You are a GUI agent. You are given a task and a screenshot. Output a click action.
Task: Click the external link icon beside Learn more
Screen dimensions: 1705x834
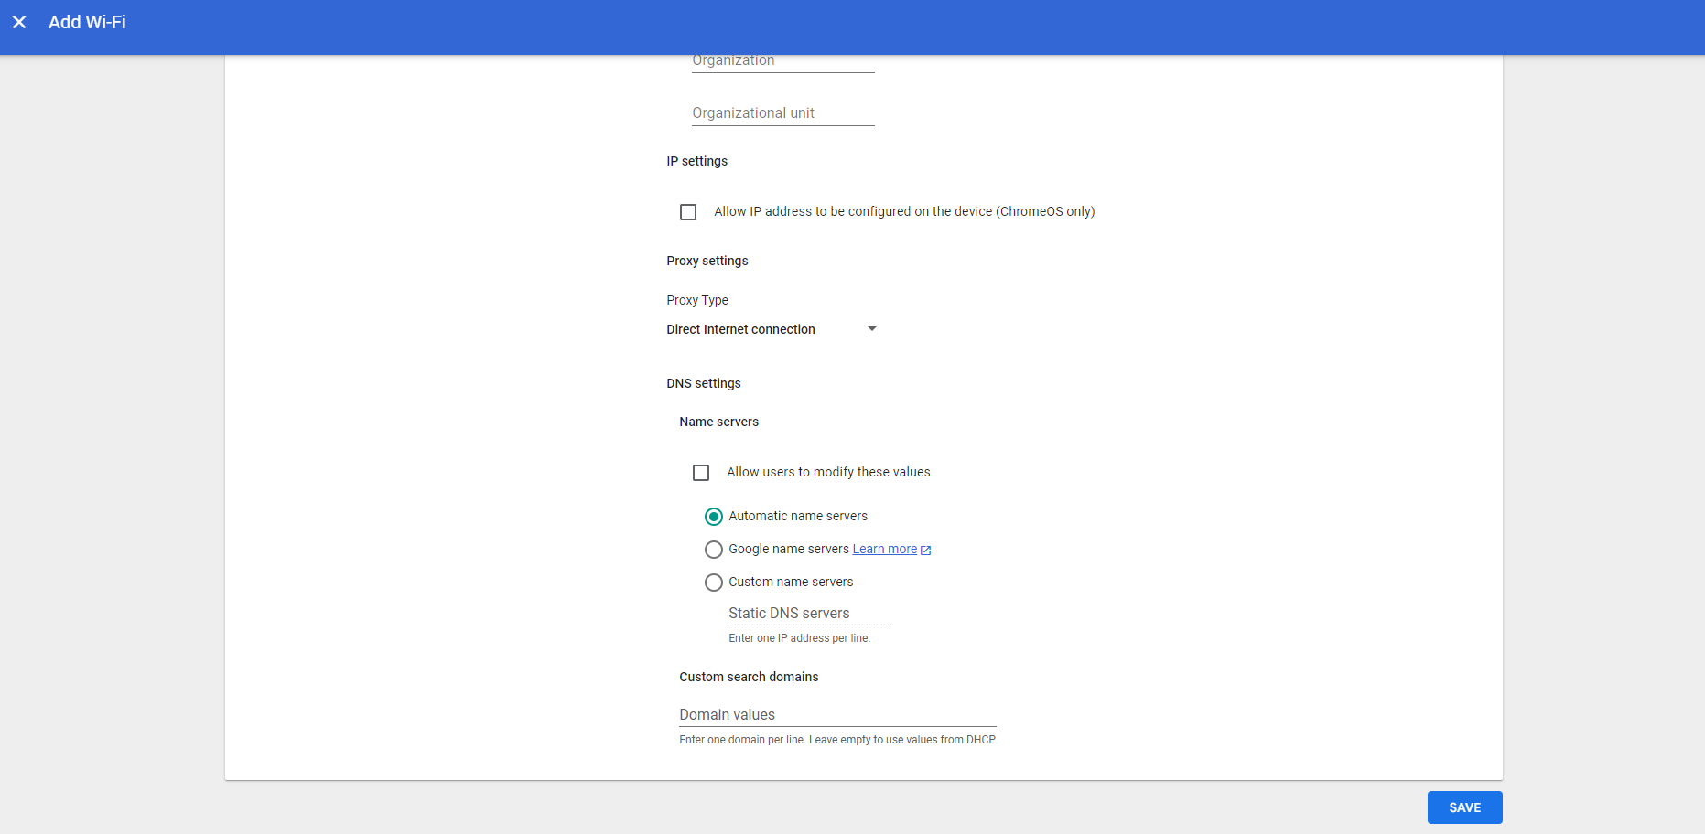pos(926,550)
